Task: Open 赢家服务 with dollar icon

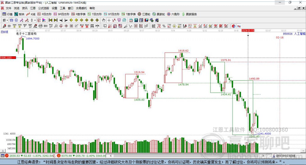Action: point(189,14)
